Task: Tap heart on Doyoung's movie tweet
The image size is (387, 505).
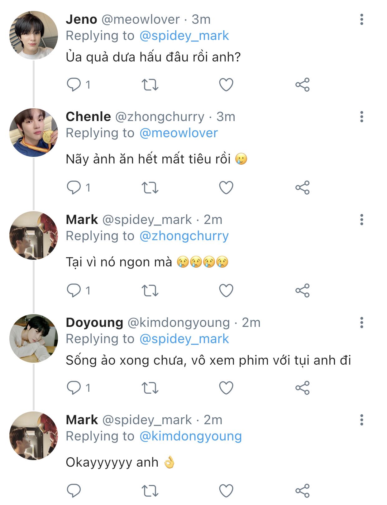Action: click(x=226, y=388)
